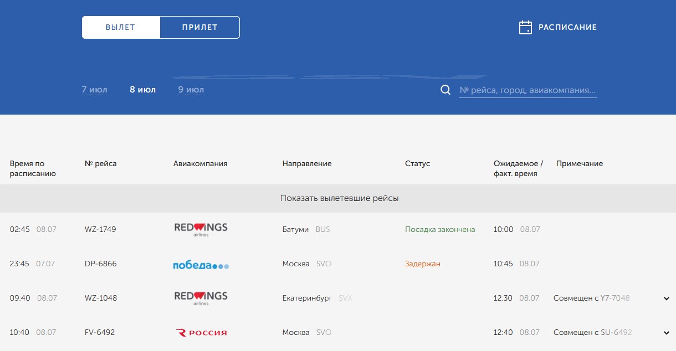Click note Совмещен с SU-6492
676x351 pixels.
point(593,332)
